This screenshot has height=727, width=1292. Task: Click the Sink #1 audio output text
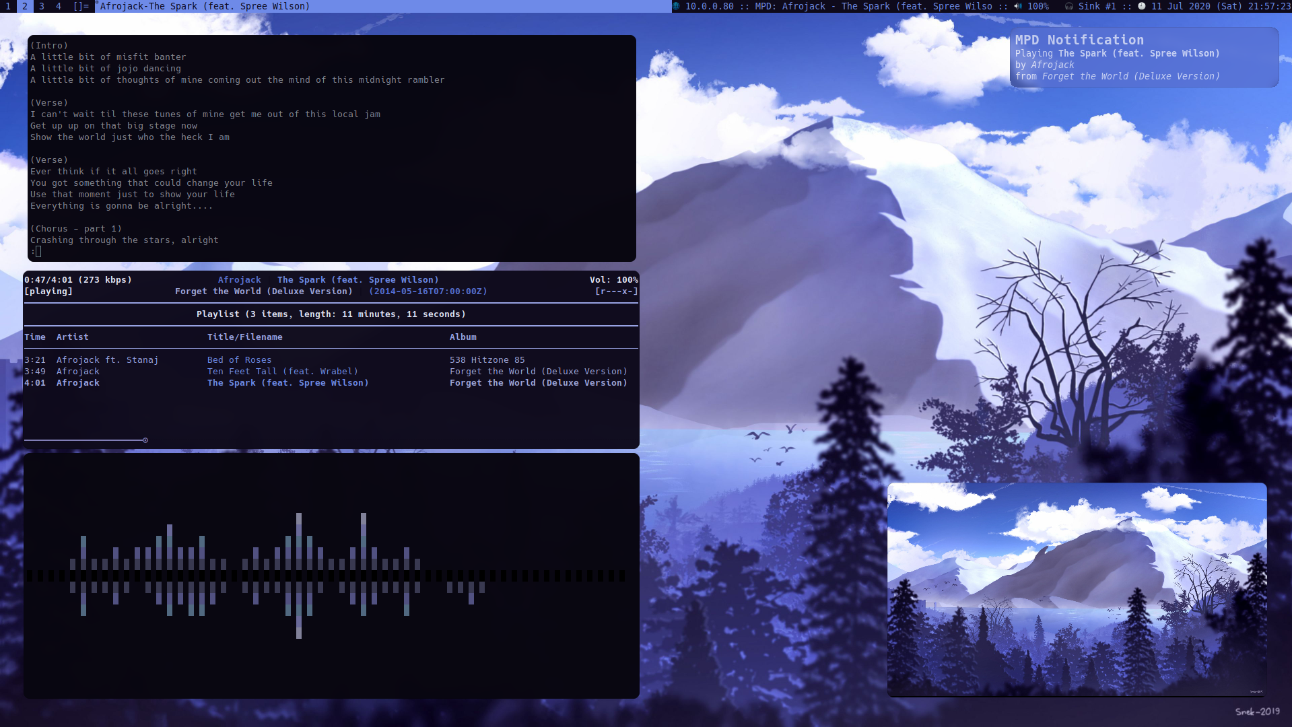pos(1097,6)
